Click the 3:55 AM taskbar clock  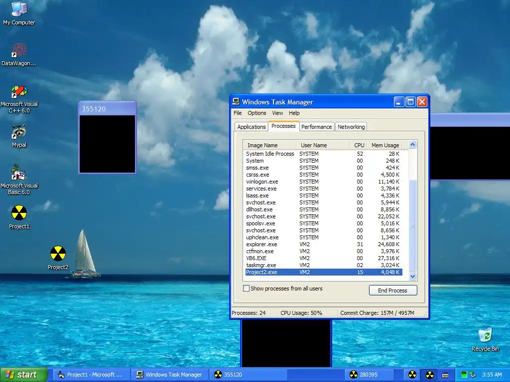(x=492, y=375)
